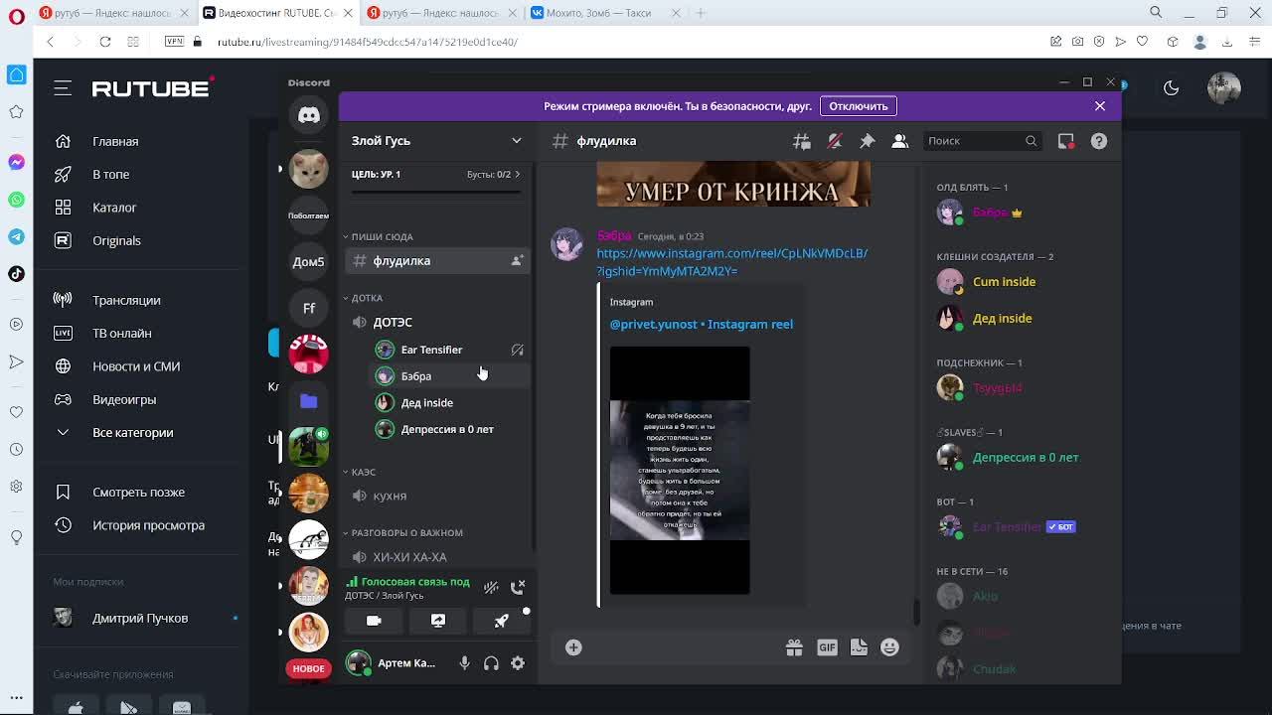The height and width of the screenshot is (715, 1272).
Task: Select user Ear Tensifier in voice channel
Action: coord(449,350)
